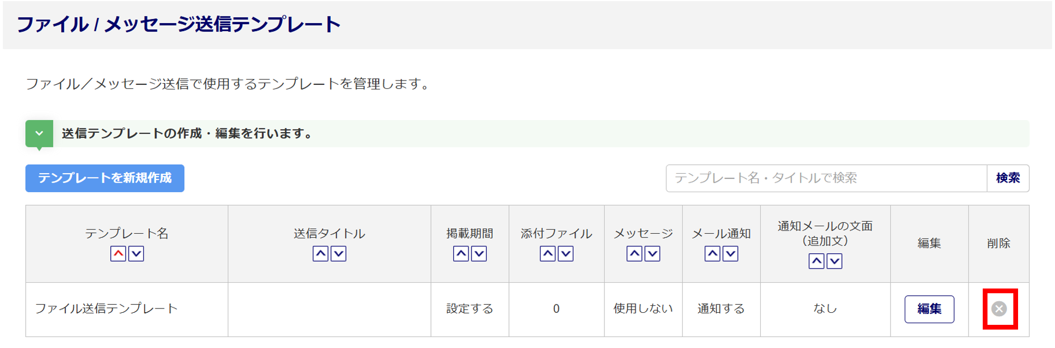
Task: Sort 通知メールの文面 column ascending
Action: [816, 261]
